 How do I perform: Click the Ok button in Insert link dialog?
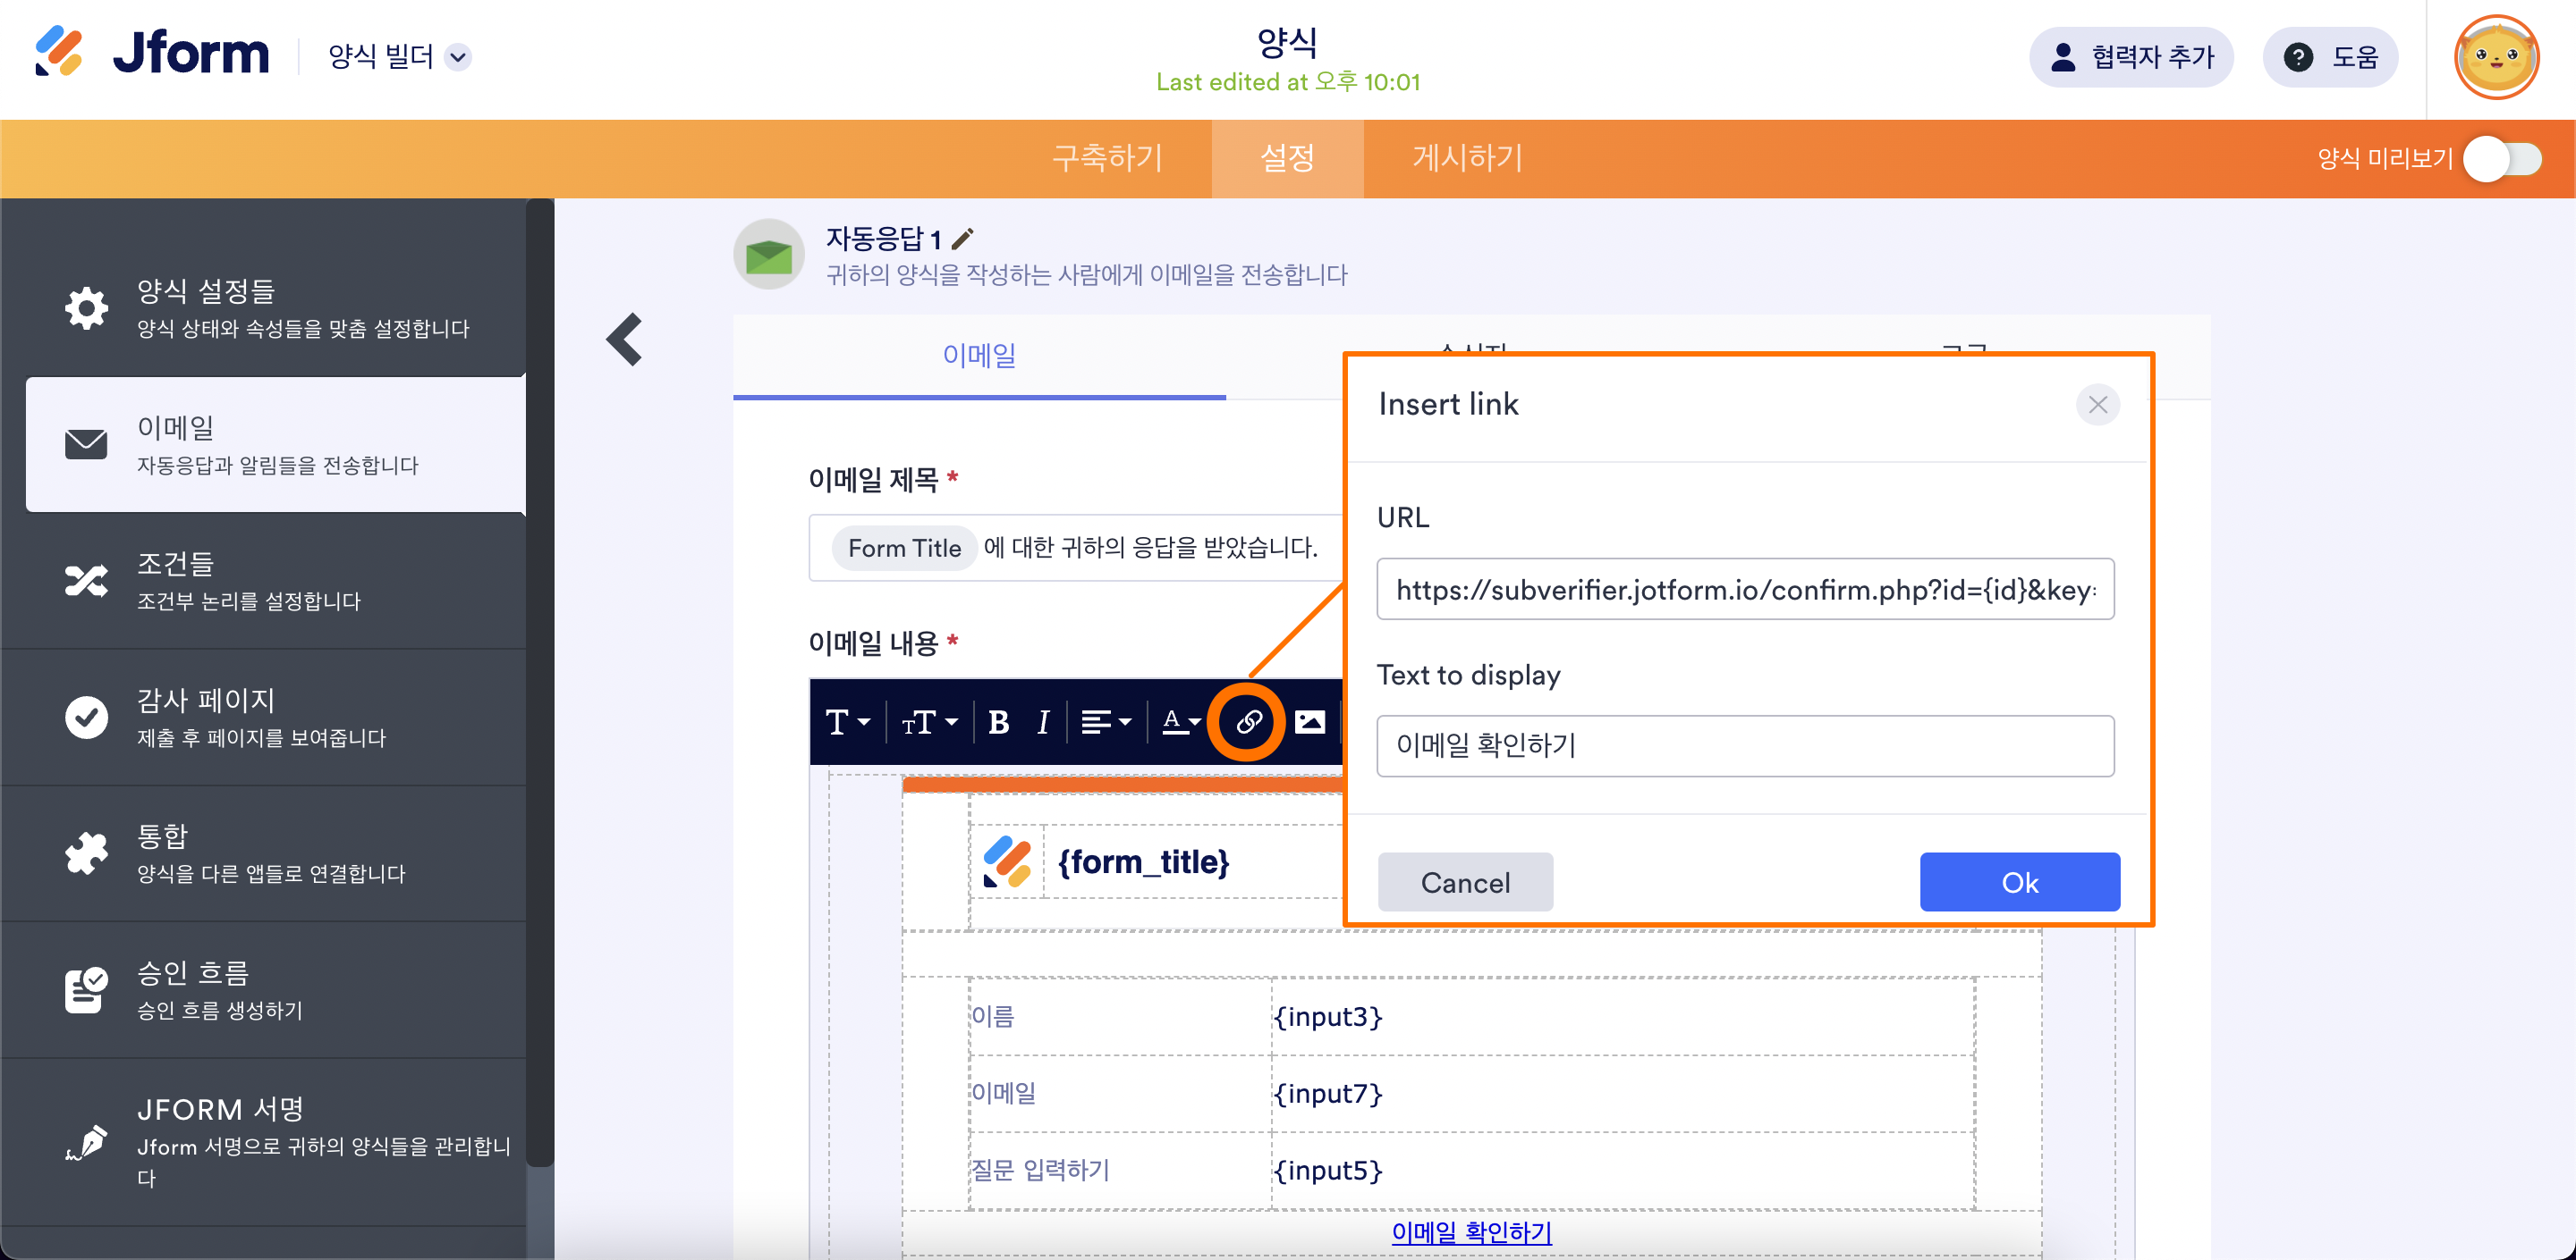click(2018, 881)
